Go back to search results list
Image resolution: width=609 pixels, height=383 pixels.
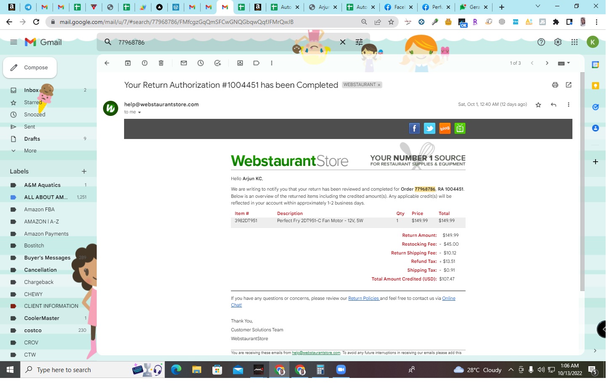coord(107,63)
